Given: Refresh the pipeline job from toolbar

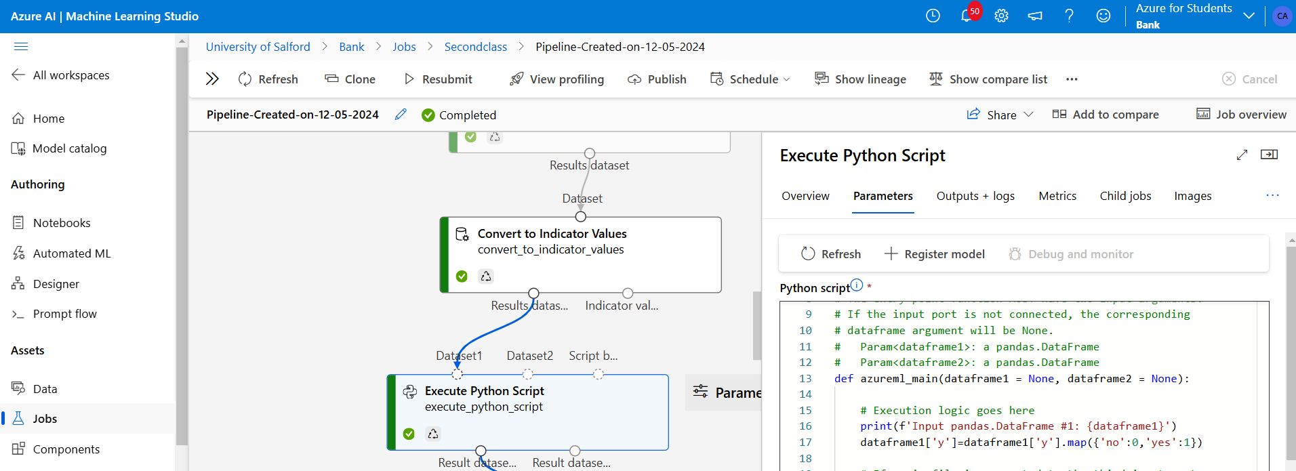Looking at the screenshot, I should pyautogui.click(x=268, y=79).
